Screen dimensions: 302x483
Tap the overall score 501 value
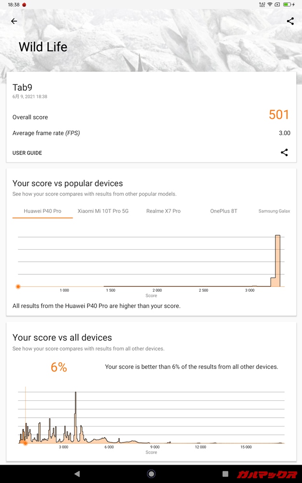click(x=279, y=115)
